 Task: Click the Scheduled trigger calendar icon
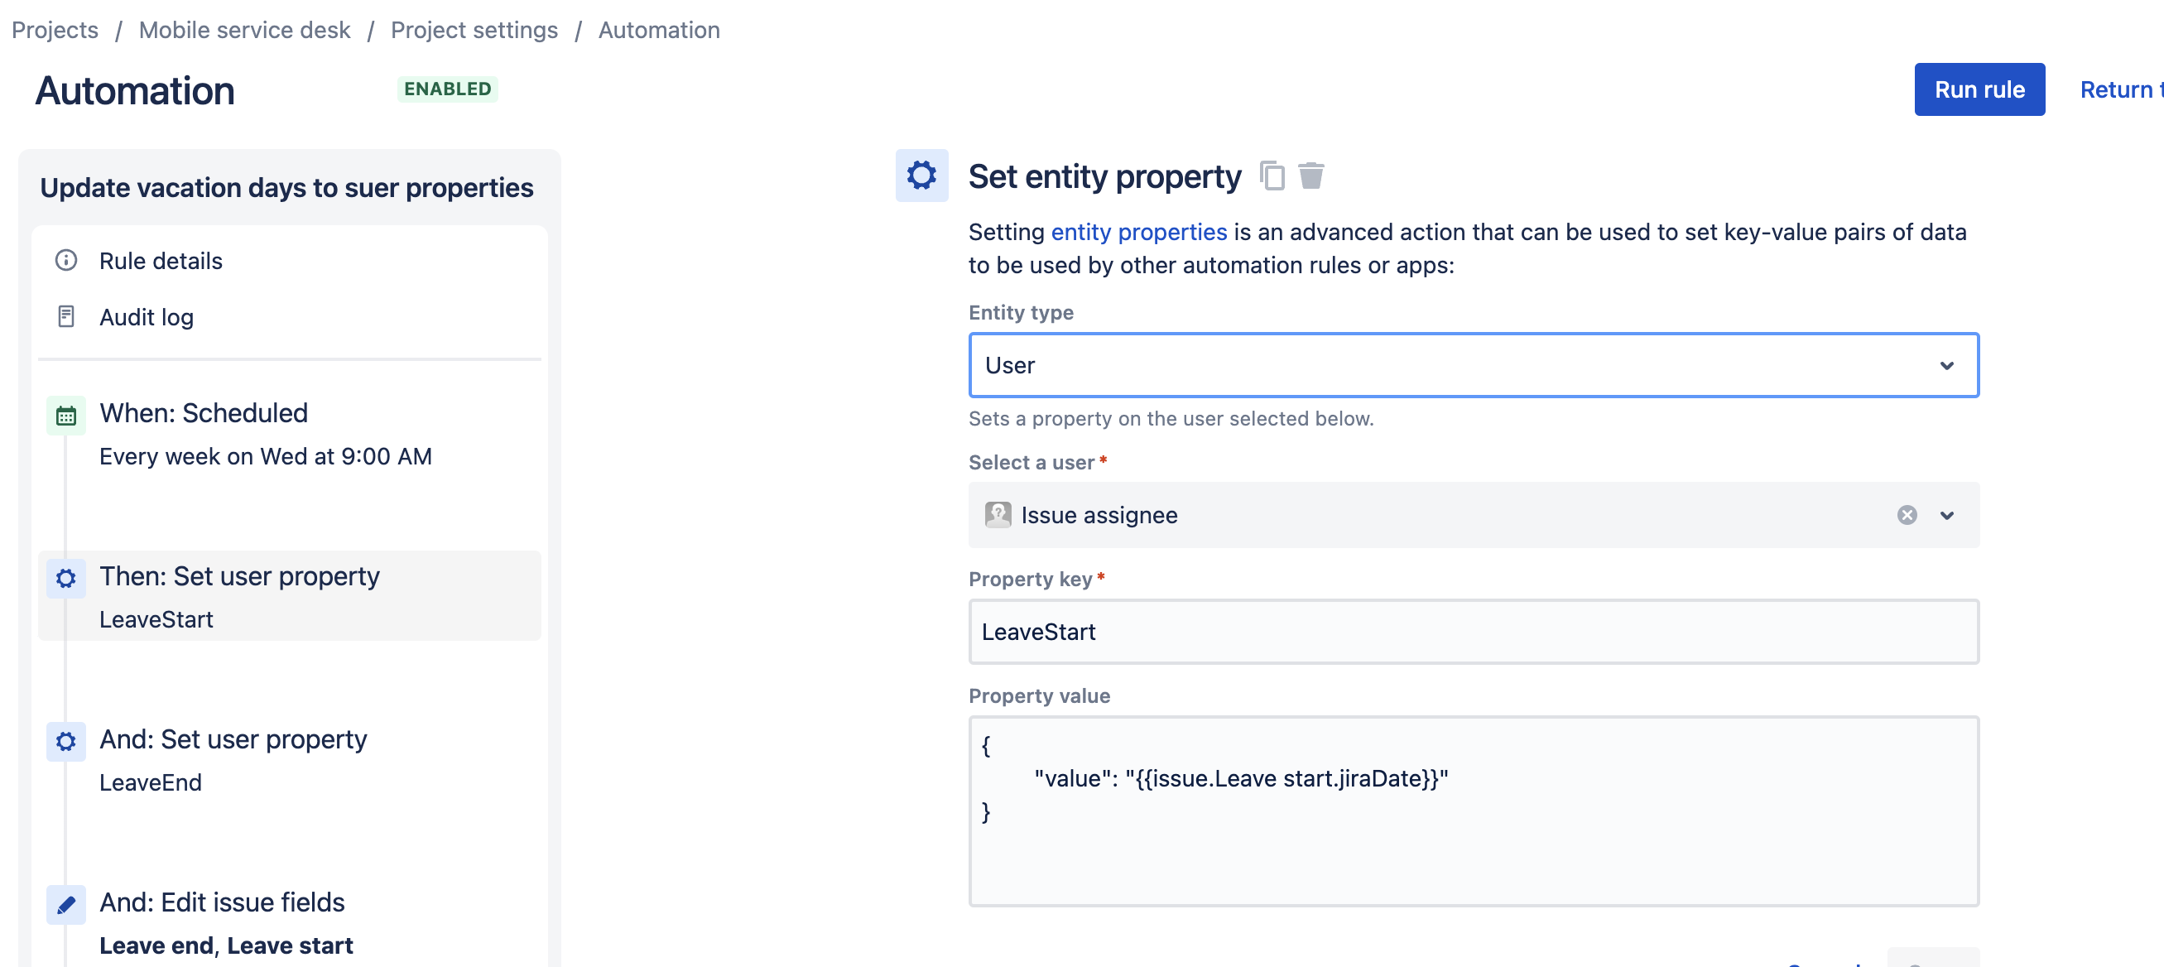[x=65, y=415]
